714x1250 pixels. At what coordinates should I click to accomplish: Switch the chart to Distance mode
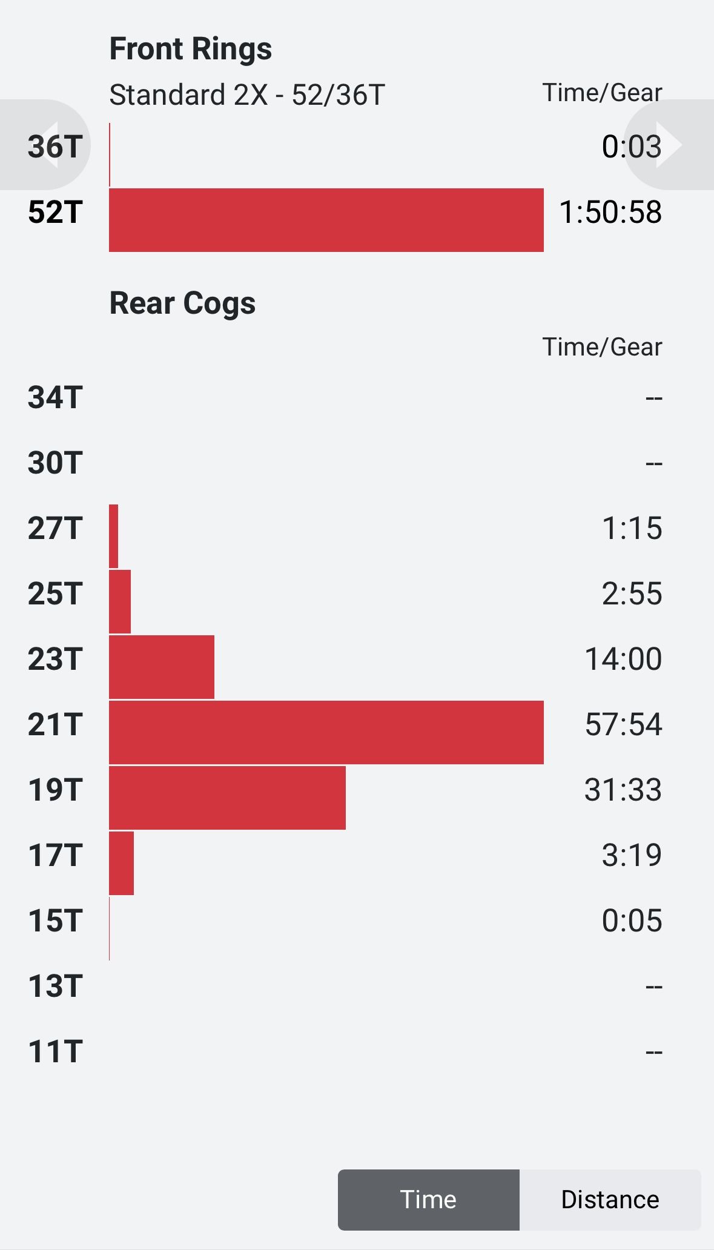pos(610,1200)
